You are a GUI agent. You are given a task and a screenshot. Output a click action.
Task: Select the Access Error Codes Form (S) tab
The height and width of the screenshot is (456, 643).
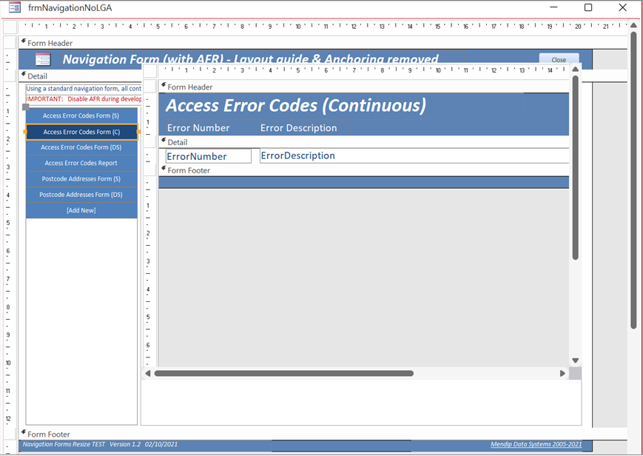pos(81,115)
